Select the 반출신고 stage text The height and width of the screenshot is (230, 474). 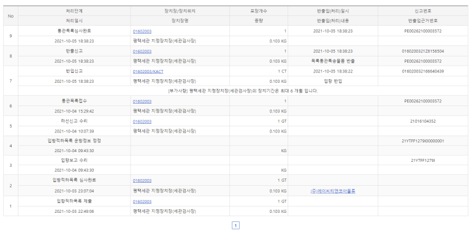click(x=74, y=51)
